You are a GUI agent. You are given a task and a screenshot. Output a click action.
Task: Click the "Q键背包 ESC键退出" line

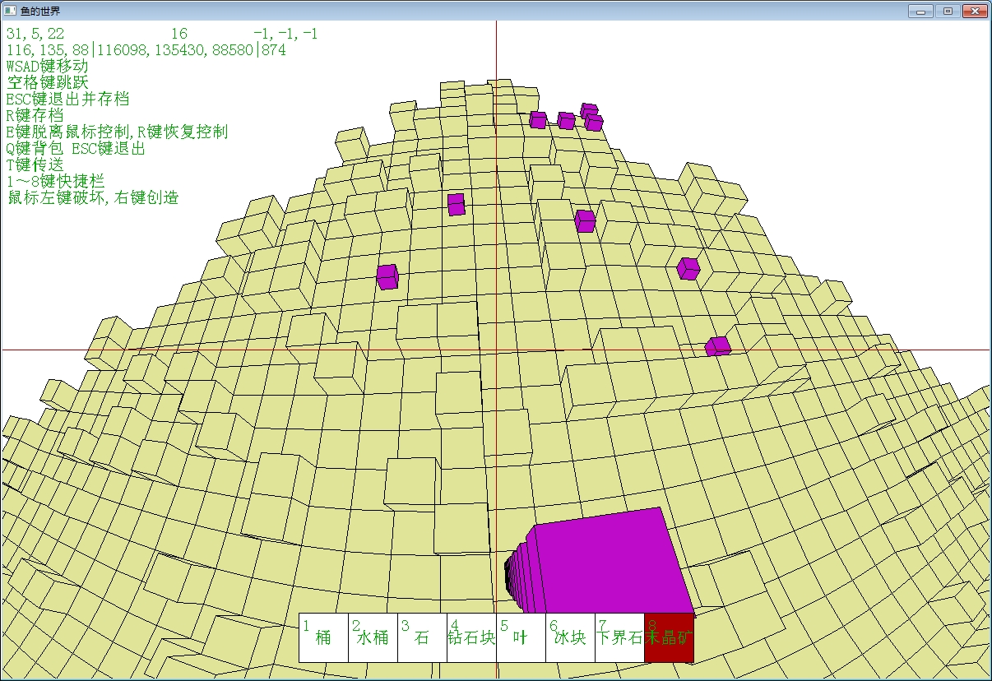76,148
